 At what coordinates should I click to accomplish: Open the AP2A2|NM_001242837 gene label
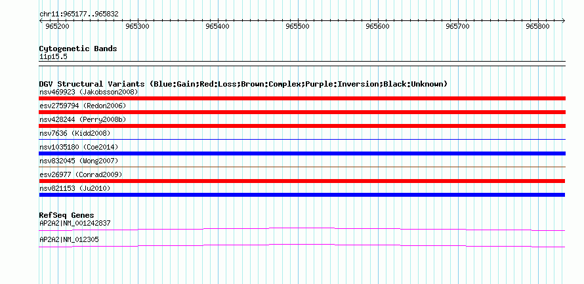pos(75,223)
